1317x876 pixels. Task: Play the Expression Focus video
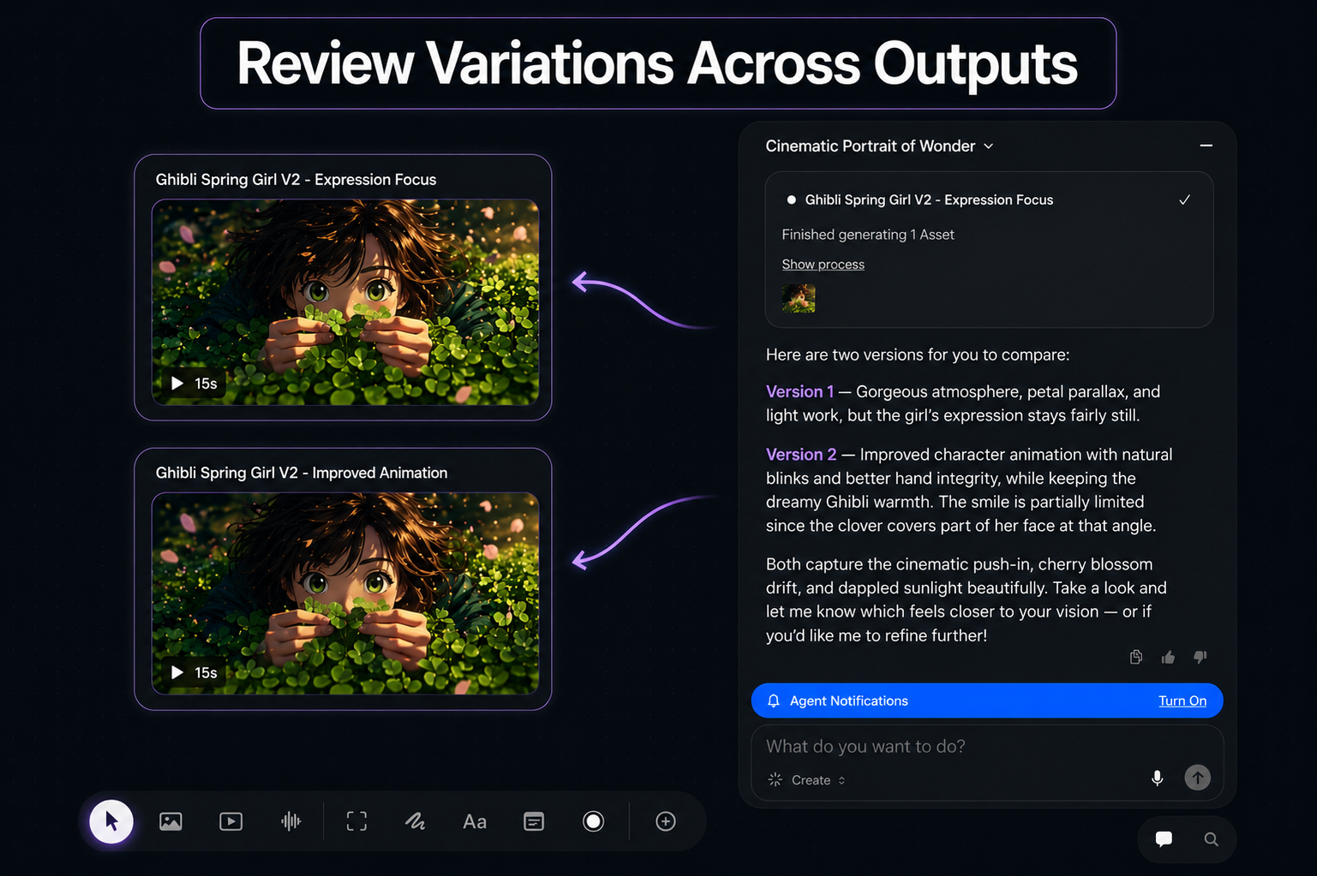coord(177,384)
